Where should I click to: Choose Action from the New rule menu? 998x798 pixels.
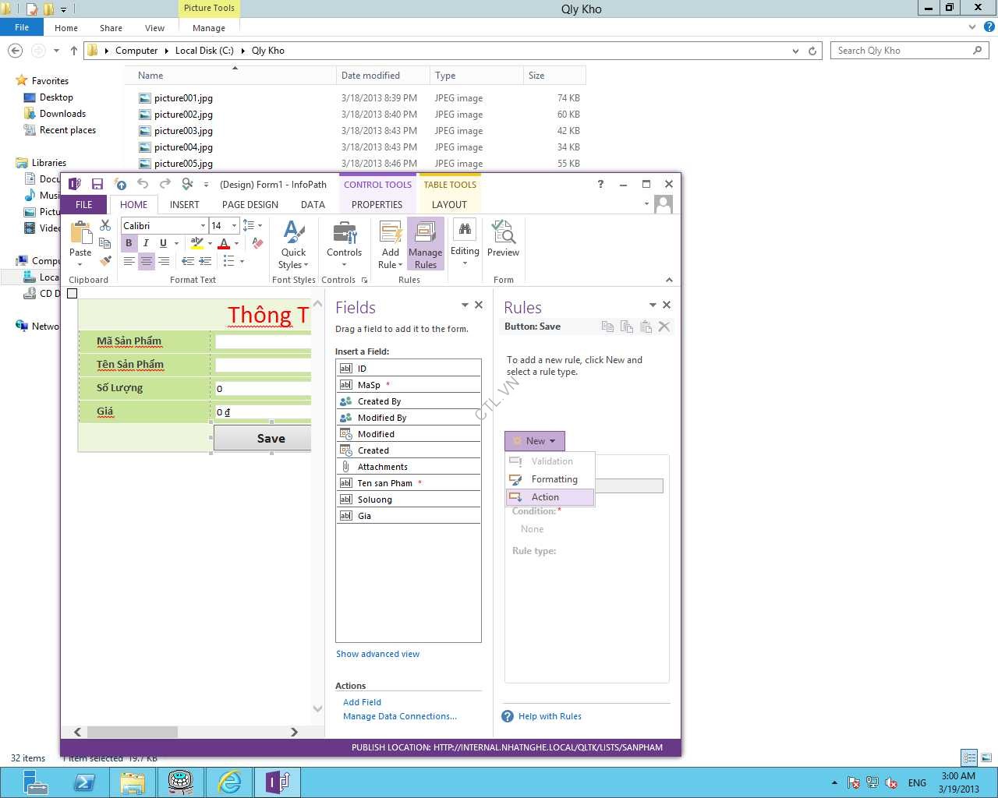(x=545, y=497)
